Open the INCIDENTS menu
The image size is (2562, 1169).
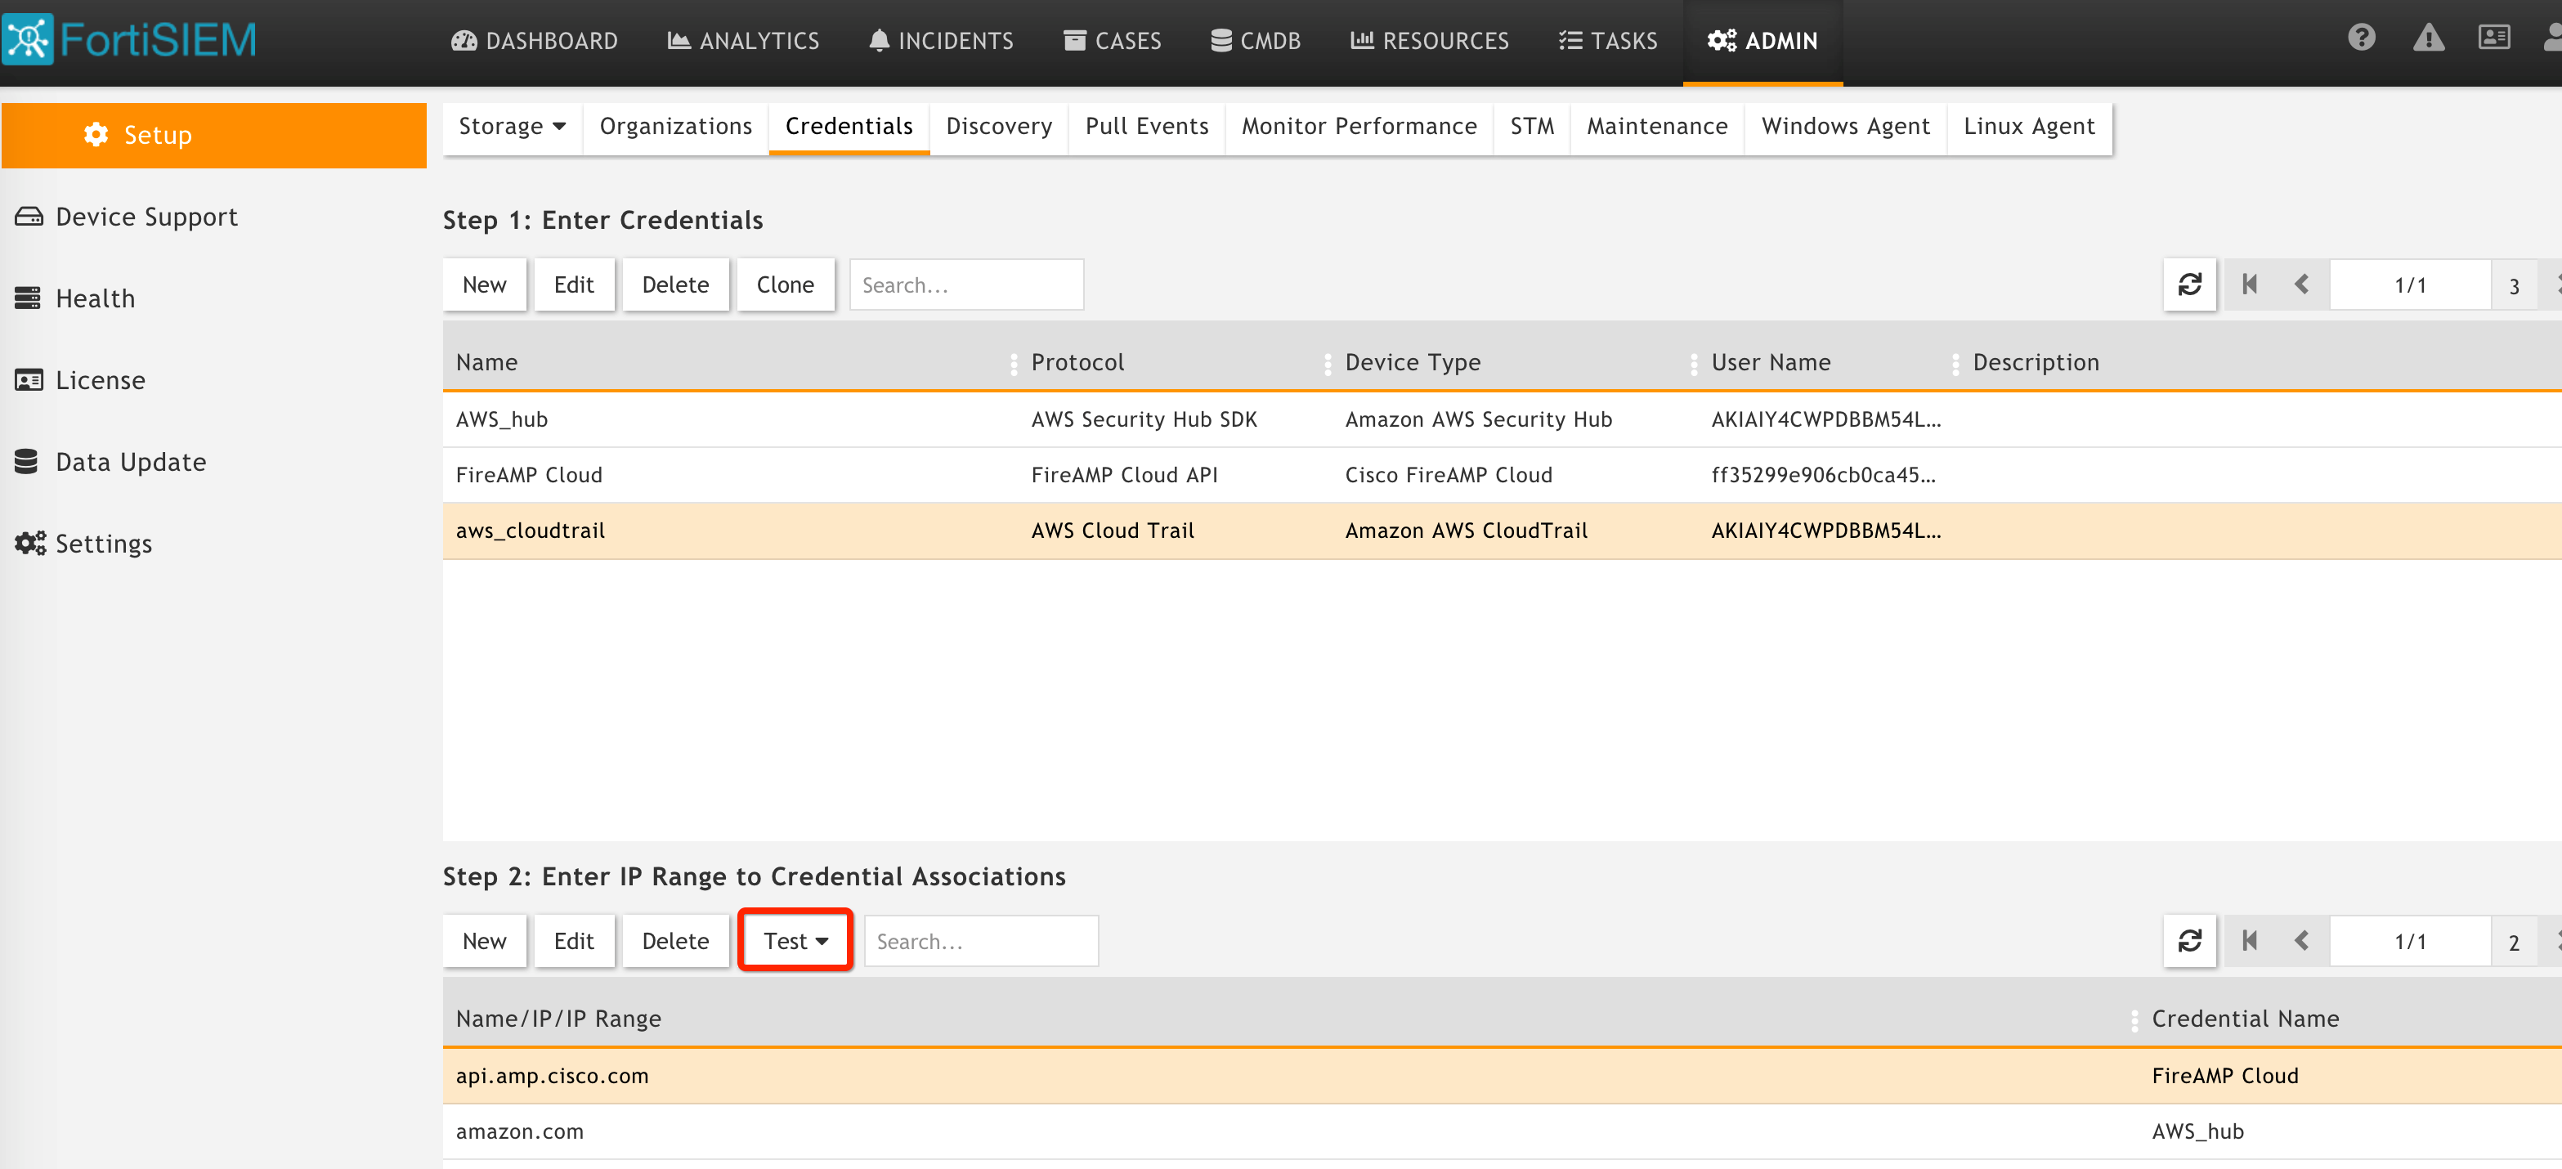(x=941, y=41)
